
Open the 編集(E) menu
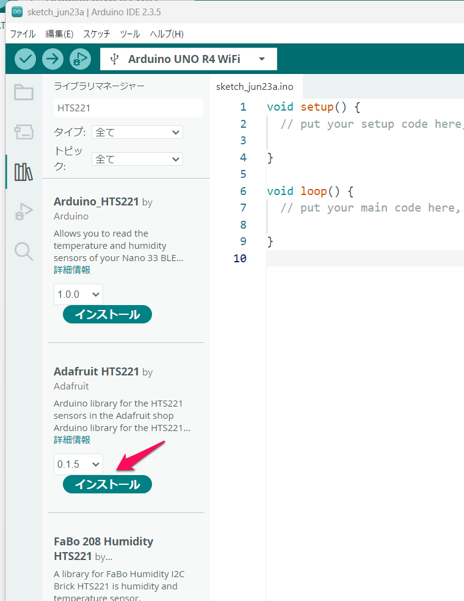[x=59, y=34]
